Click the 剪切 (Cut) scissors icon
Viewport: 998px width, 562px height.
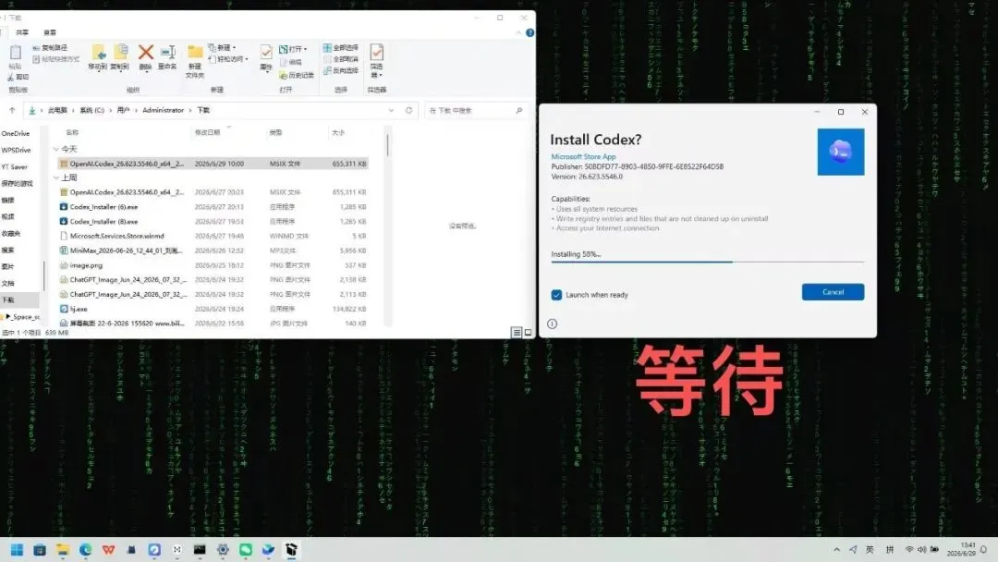point(11,77)
